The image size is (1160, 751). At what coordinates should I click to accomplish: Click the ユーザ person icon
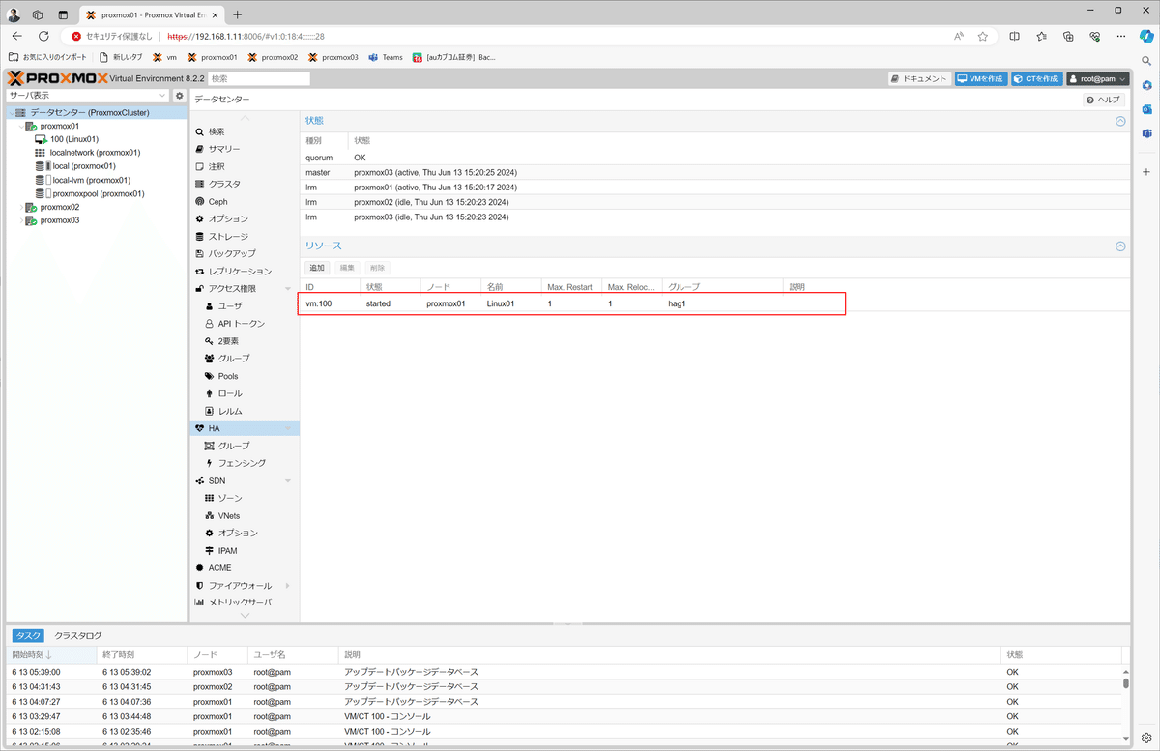210,305
